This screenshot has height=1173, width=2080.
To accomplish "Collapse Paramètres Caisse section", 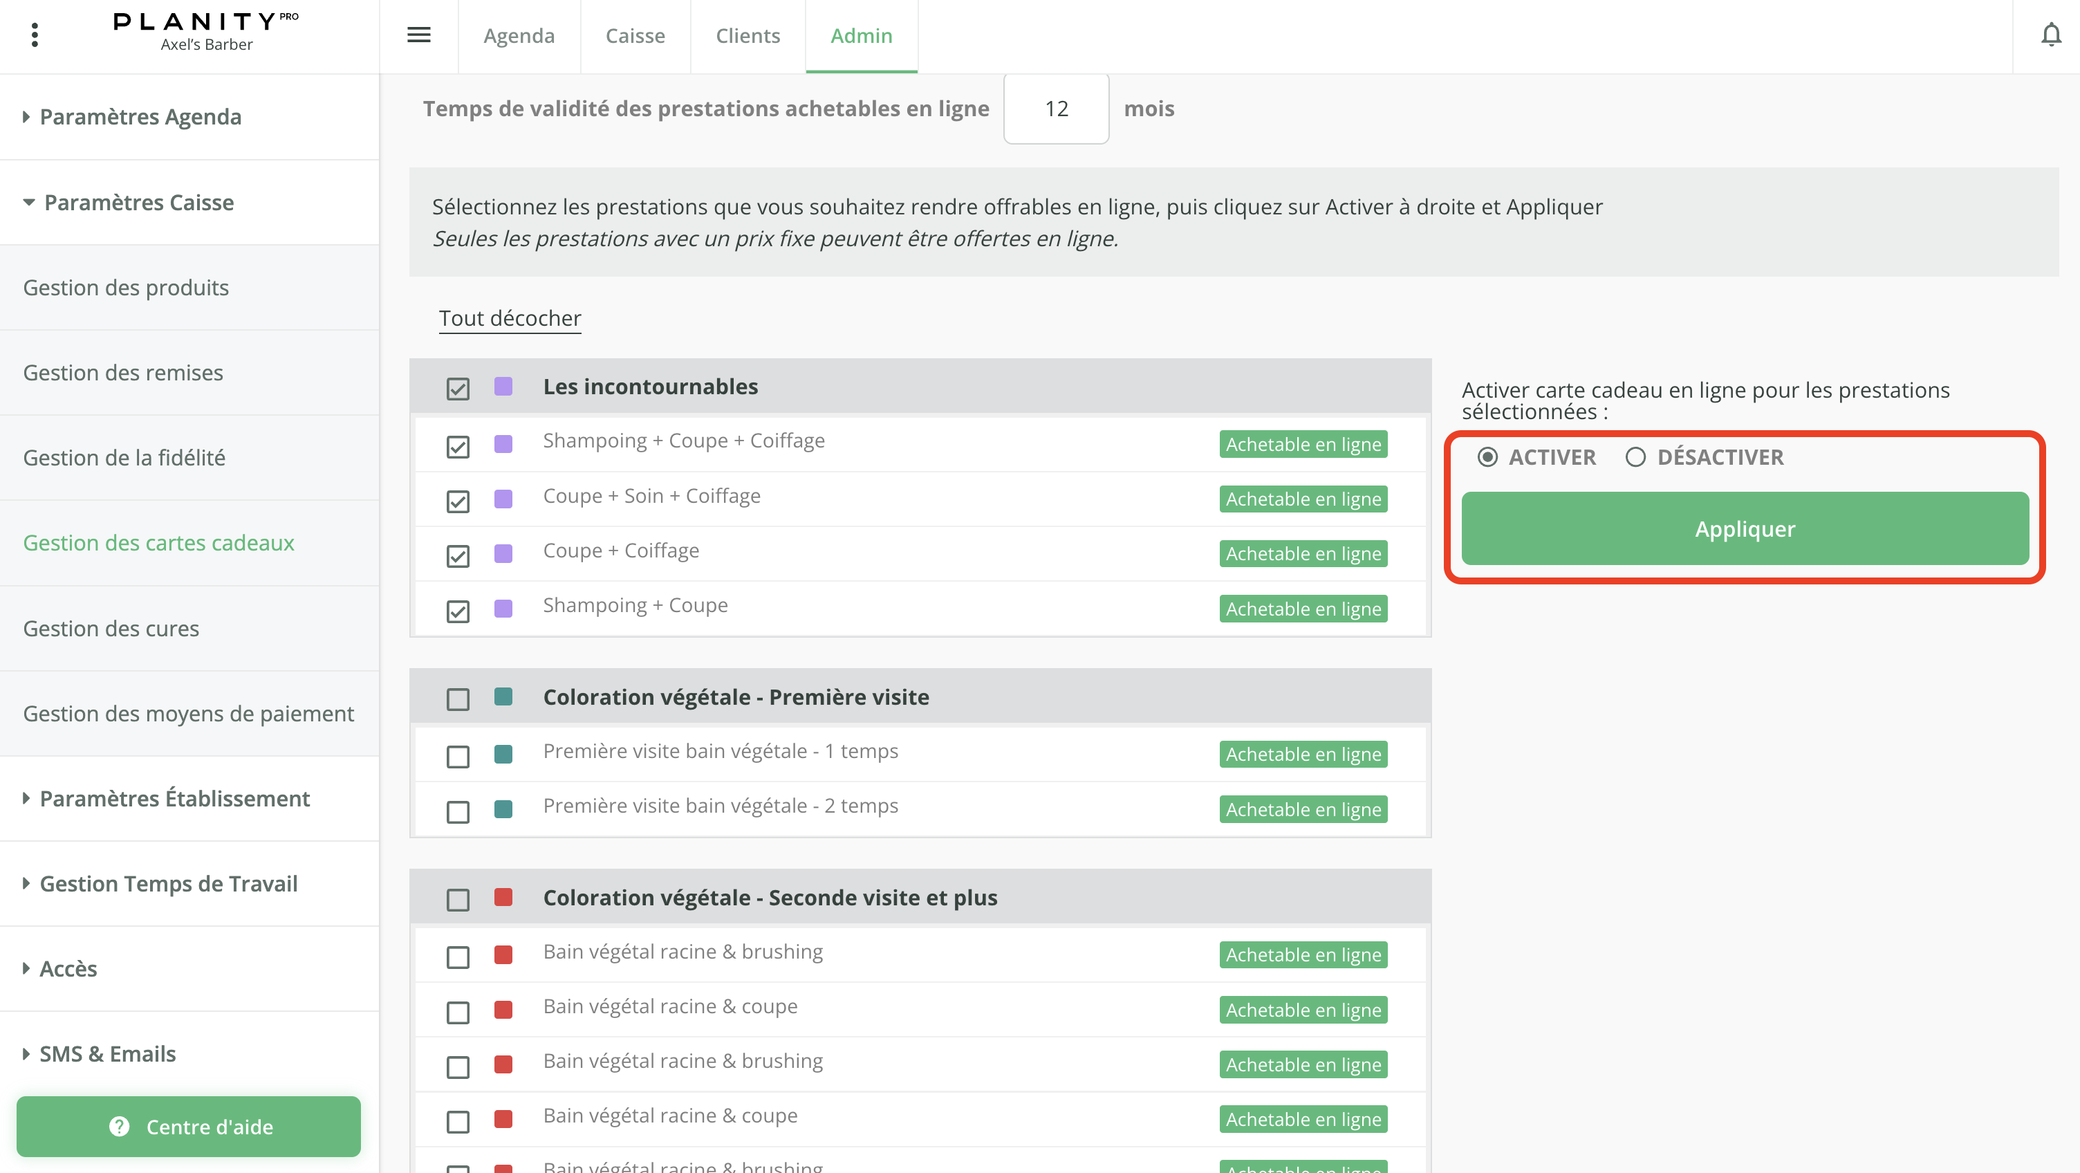I will coord(138,202).
